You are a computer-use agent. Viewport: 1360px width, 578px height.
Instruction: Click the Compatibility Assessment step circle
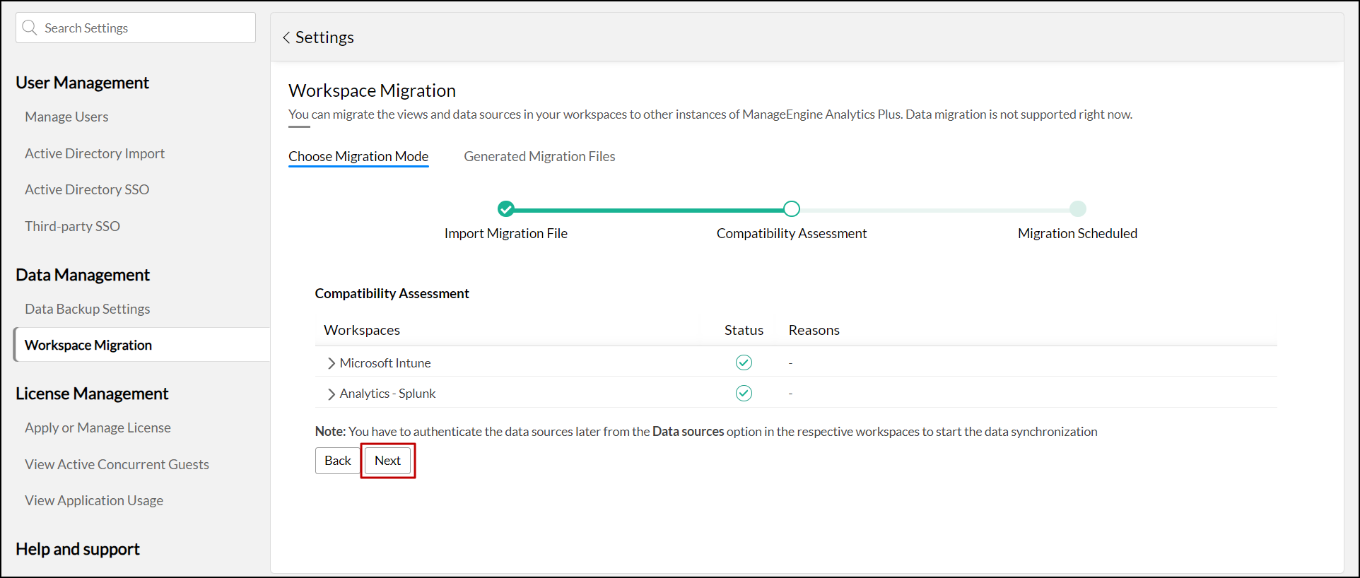pos(791,208)
